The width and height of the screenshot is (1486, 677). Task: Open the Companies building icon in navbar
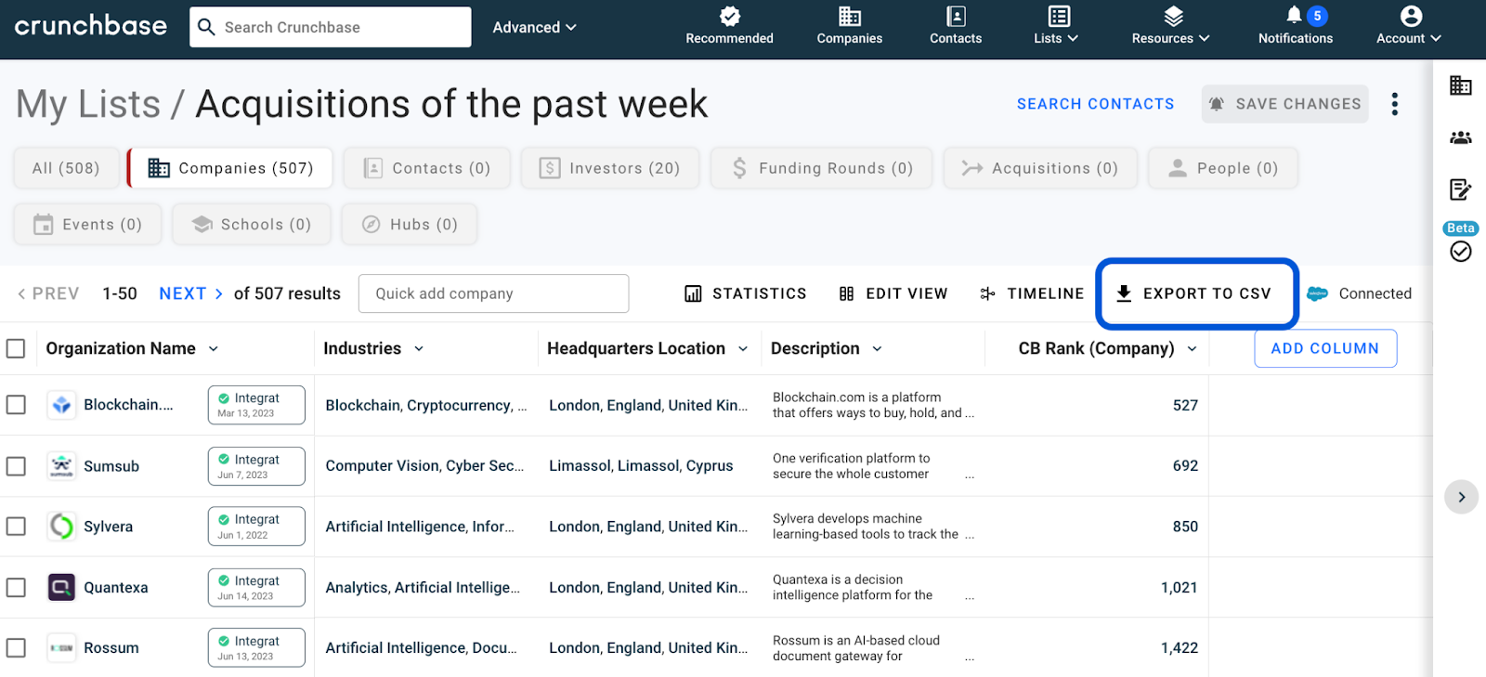(x=850, y=17)
